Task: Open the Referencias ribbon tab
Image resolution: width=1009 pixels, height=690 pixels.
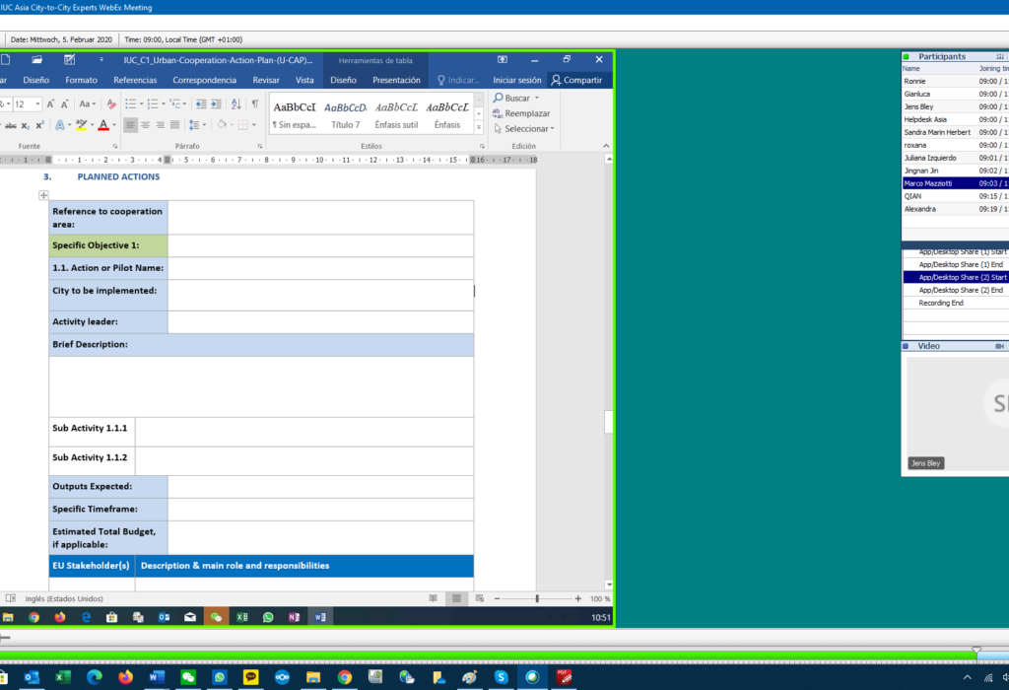Action: (x=135, y=80)
